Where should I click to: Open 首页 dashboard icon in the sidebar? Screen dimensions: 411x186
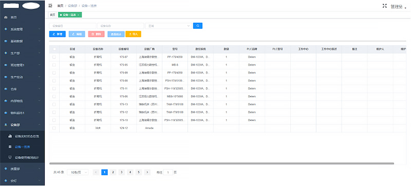coord(6,17)
